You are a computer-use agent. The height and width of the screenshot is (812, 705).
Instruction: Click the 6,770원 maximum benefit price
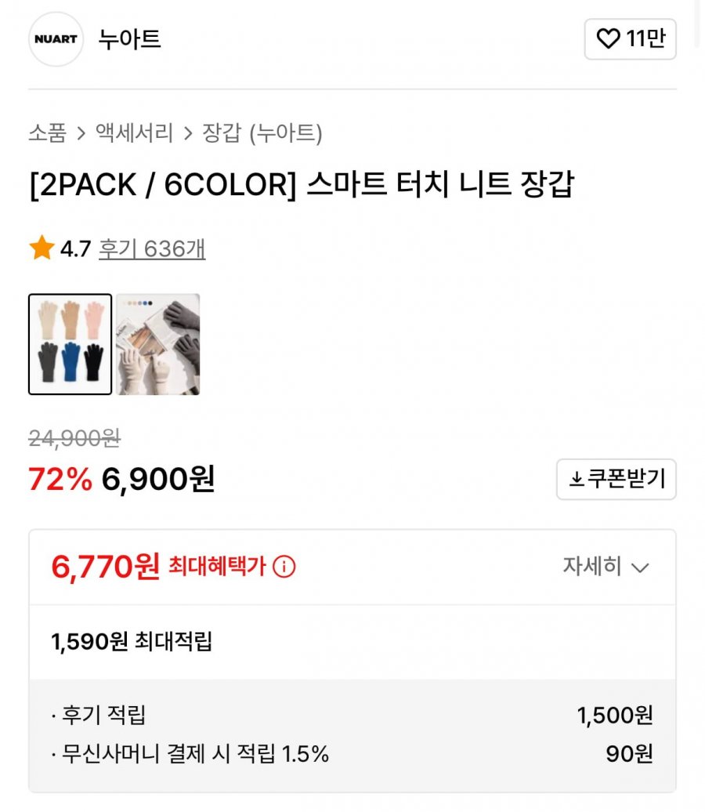point(106,566)
